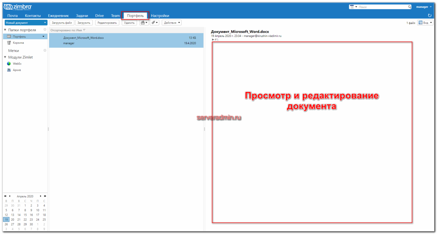This screenshot has height=234, width=437.
Task: Open the Вид view dropdown
Action: 425,23
